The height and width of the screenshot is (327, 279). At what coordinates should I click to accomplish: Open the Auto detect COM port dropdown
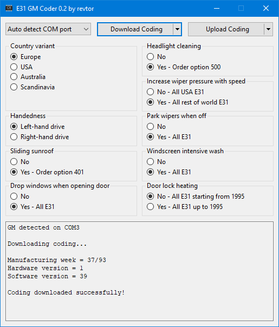point(48,29)
